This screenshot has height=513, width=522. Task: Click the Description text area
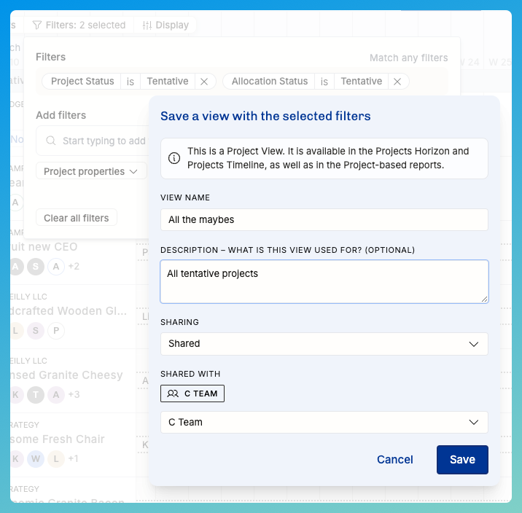[x=324, y=281]
